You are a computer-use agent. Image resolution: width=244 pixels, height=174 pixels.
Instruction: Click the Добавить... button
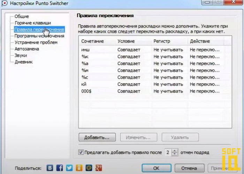click(x=97, y=137)
